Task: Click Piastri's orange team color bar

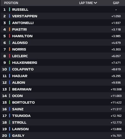Action: (9, 29)
